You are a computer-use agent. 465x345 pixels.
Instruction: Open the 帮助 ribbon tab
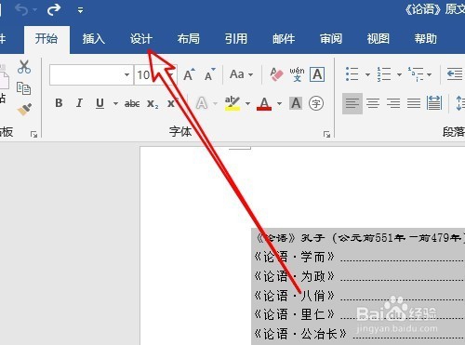426,39
